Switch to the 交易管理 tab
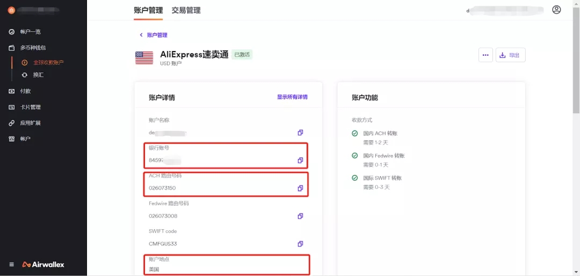This screenshot has width=580, height=276. click(x=186, y=10)
